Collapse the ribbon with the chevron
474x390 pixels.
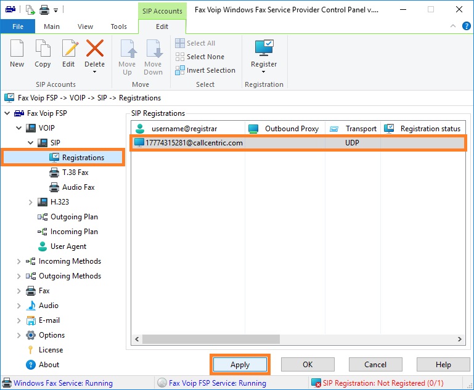[x=453, y=26]
